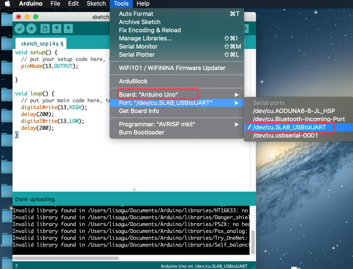Select port /dev/cu.usbserial-0001
The height and width of the screenshot is (269, 353).
298,136
